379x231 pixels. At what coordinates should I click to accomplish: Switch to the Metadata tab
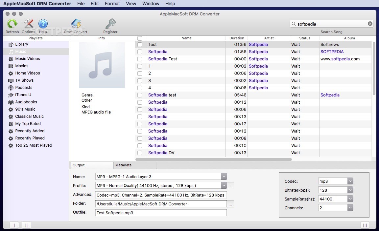point(124,165)
